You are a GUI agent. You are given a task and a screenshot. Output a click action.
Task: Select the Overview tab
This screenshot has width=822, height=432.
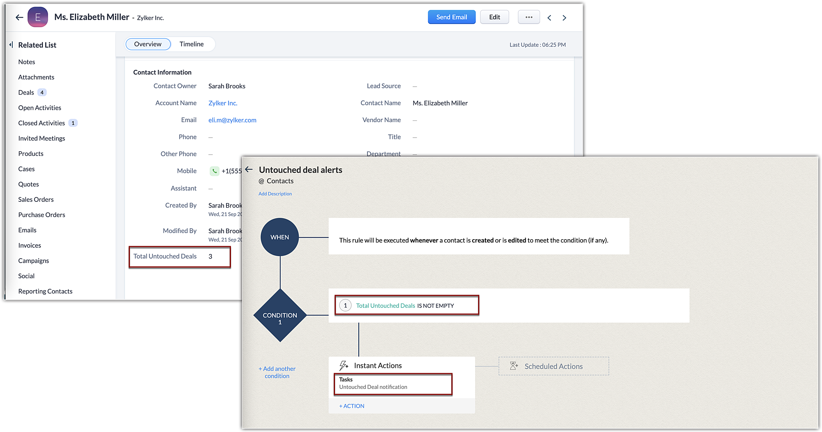tap(148, 44)
